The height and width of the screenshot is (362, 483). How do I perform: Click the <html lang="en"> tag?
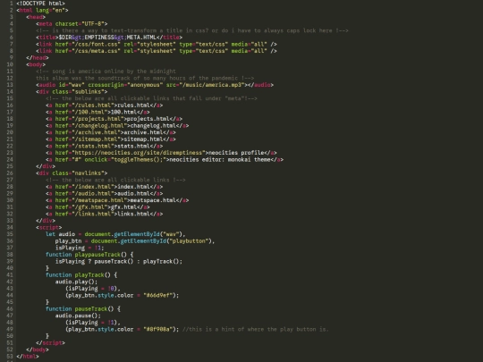point(42,10)
